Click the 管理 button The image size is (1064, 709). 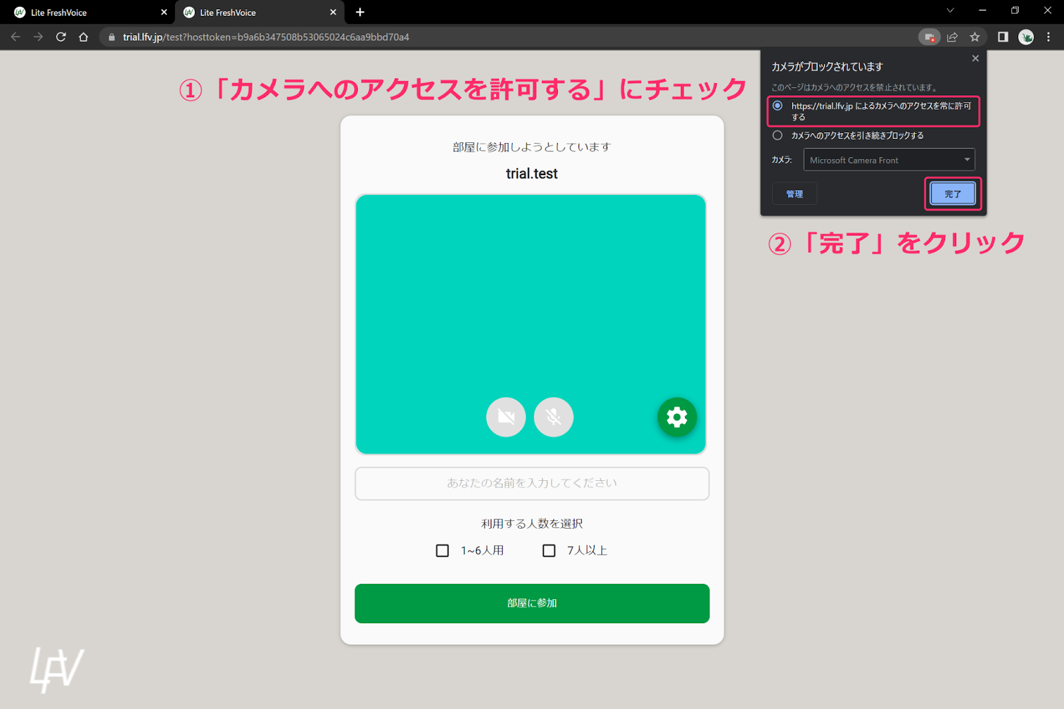794,194
